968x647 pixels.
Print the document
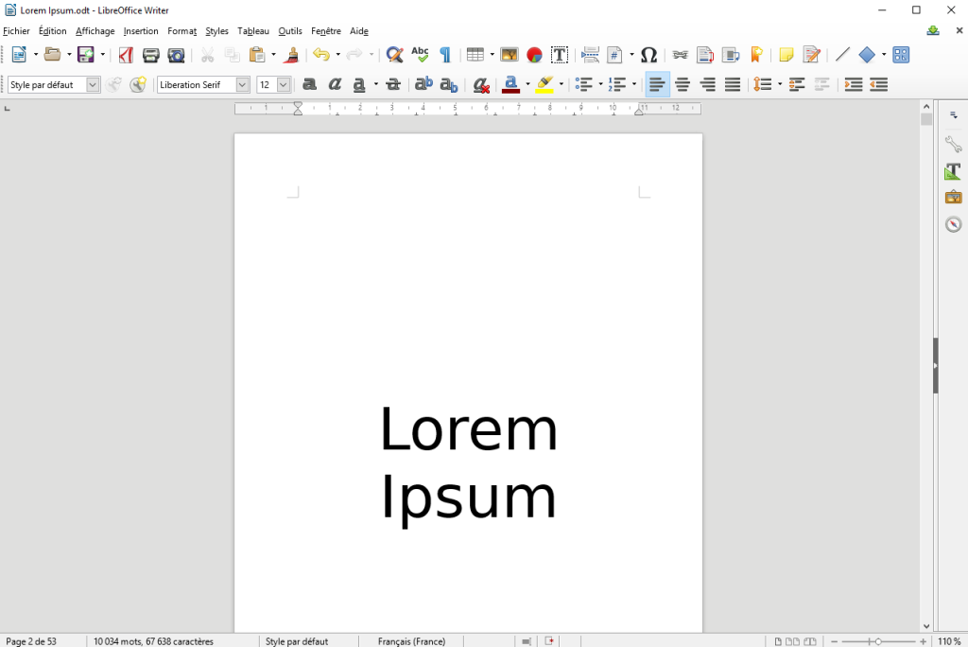click(150, 55)
